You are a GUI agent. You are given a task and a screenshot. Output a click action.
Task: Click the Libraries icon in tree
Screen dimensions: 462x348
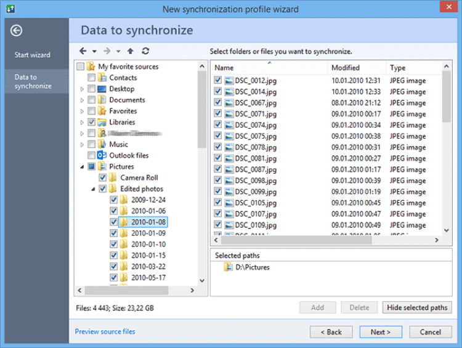click(102, 122)
